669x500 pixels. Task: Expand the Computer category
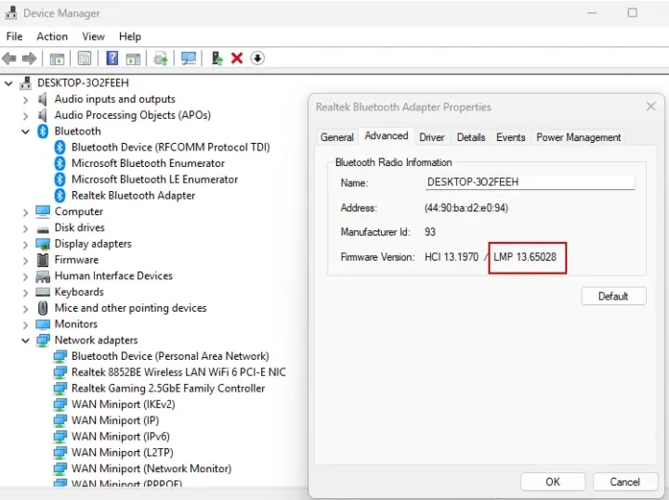click(25, 212)
